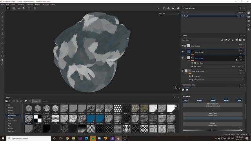Open the projection sphere icon in Properties Fill
Viewport: 251px width, 141px height.
click(x=187, y=90)
